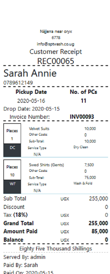This screenshot has height=274, width=110.
Task: Click the invoice number INV00093
Action: tap(82, 117)
